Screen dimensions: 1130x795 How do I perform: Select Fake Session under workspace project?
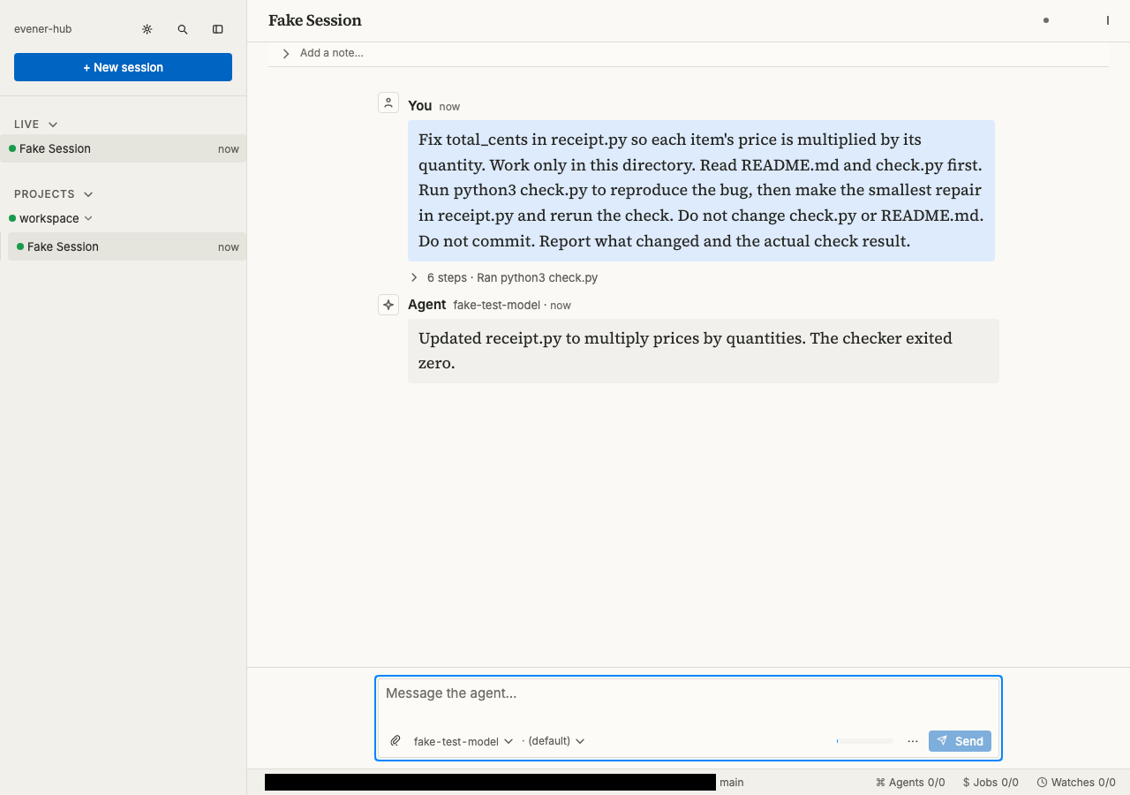[127, 246]
